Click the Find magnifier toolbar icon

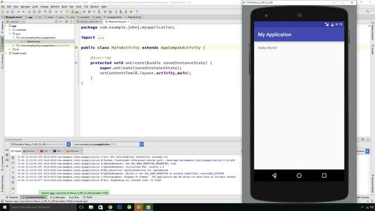coord(45,12)
